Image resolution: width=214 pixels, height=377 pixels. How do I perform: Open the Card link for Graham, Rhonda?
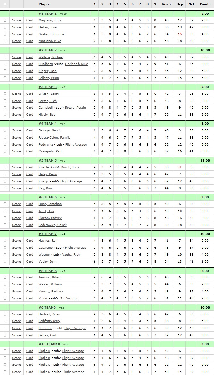coord(30,34)
